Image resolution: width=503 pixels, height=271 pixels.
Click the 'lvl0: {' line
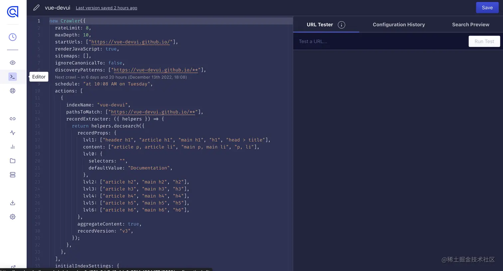click(x=93, y=154)
